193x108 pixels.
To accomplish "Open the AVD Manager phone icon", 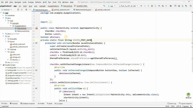I will pos(182,6).
